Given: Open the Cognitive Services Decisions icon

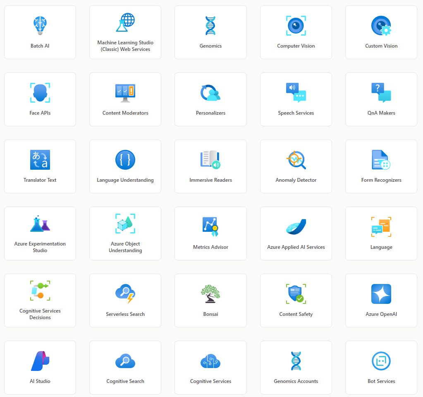Looking at the screenshot, I should coord(40,291).
